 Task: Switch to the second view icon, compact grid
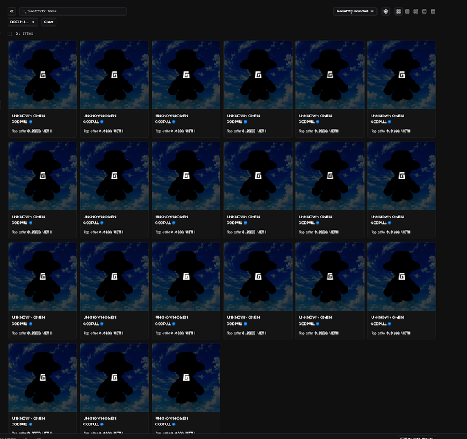407,11
